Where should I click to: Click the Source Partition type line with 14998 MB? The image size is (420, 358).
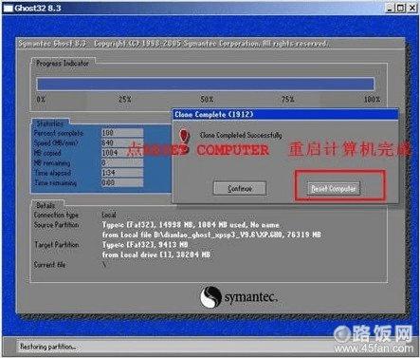tap(191, 225)
